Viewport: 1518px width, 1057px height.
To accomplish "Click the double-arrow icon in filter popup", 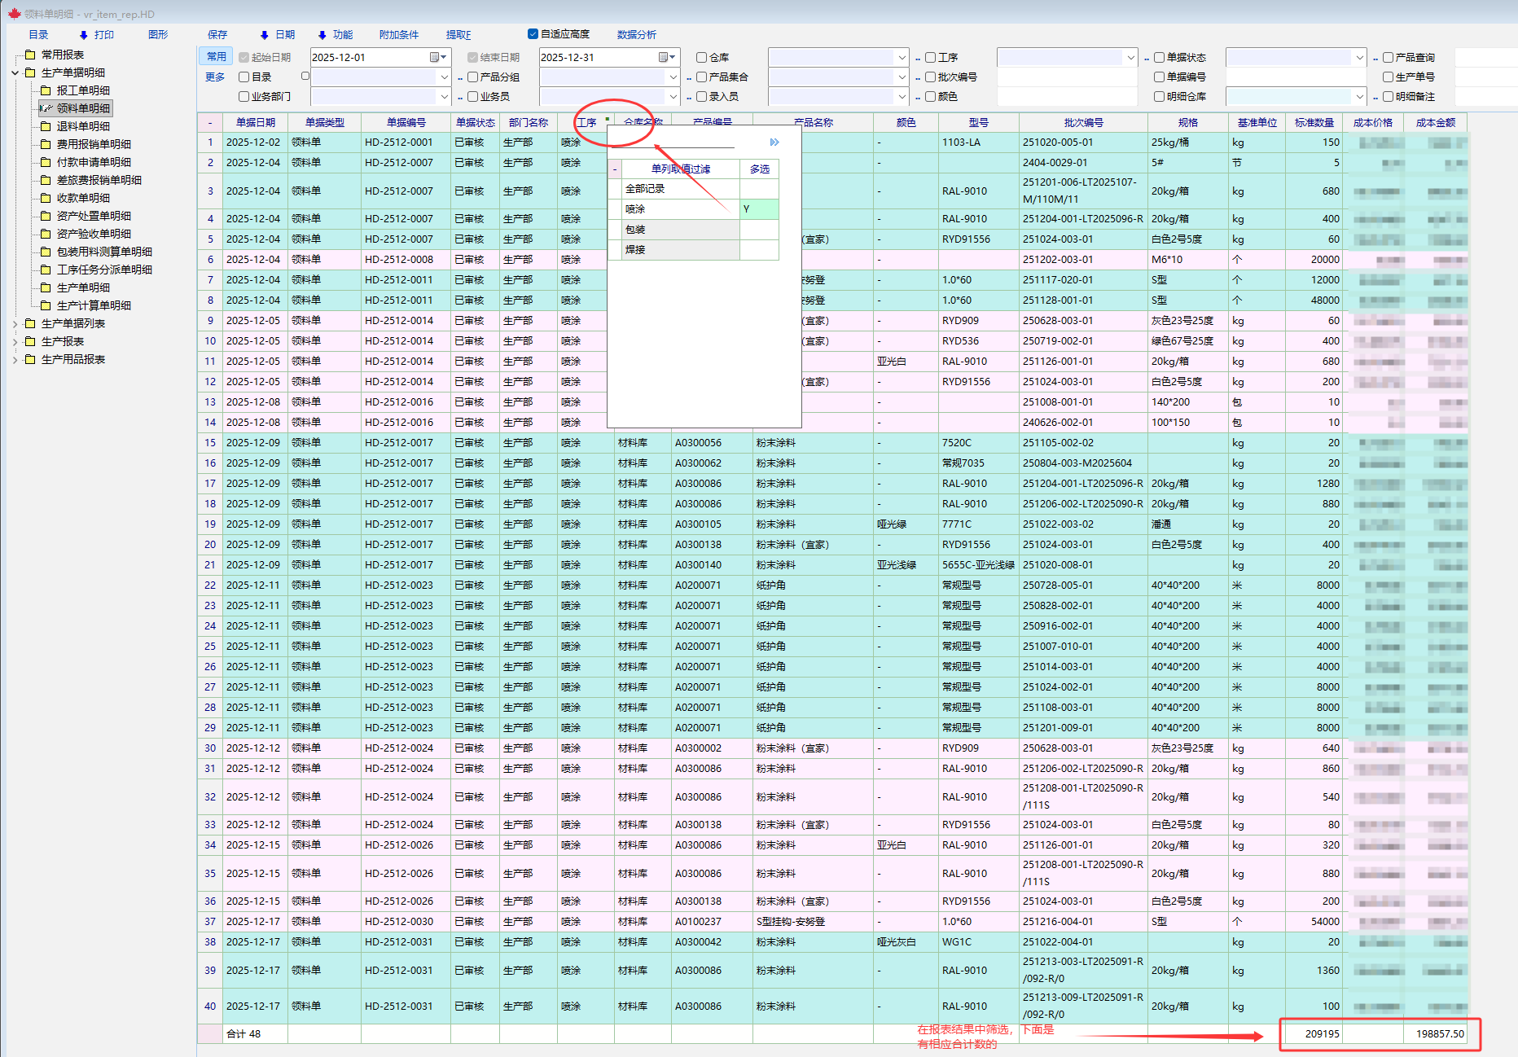I will (774, 143).
